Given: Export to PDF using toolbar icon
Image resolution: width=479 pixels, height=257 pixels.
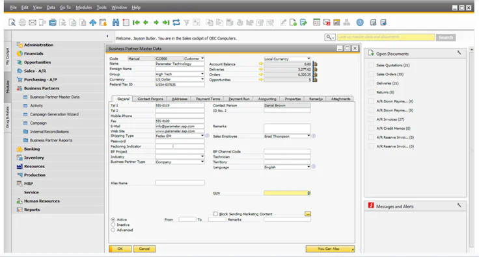Looking at the screenshot, I should pyautogui.click(x=83, y=22).
